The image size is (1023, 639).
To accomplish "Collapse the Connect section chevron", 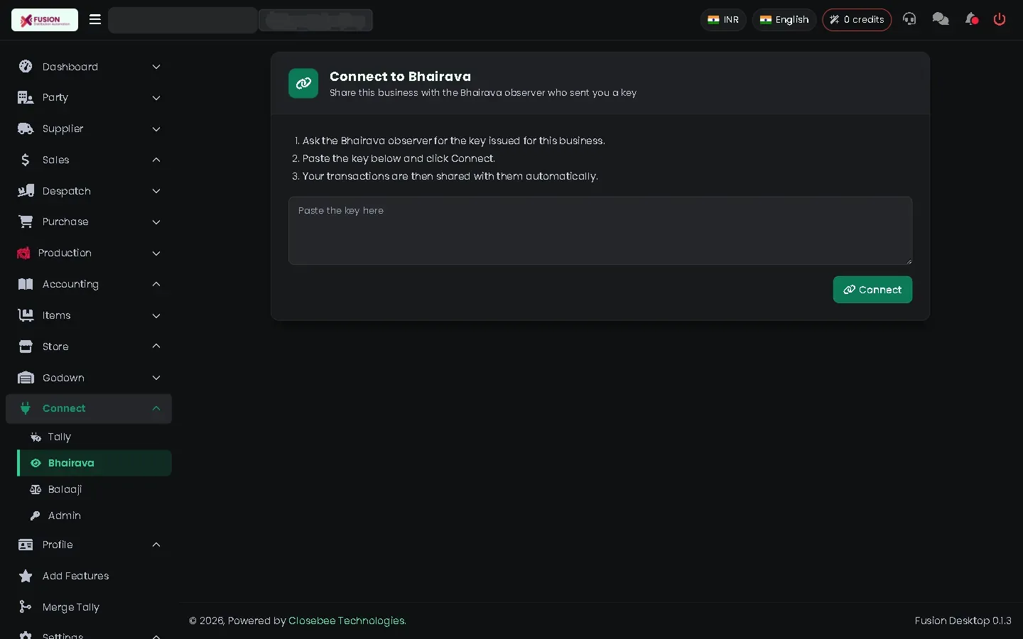I will click(x=156, y=408).
